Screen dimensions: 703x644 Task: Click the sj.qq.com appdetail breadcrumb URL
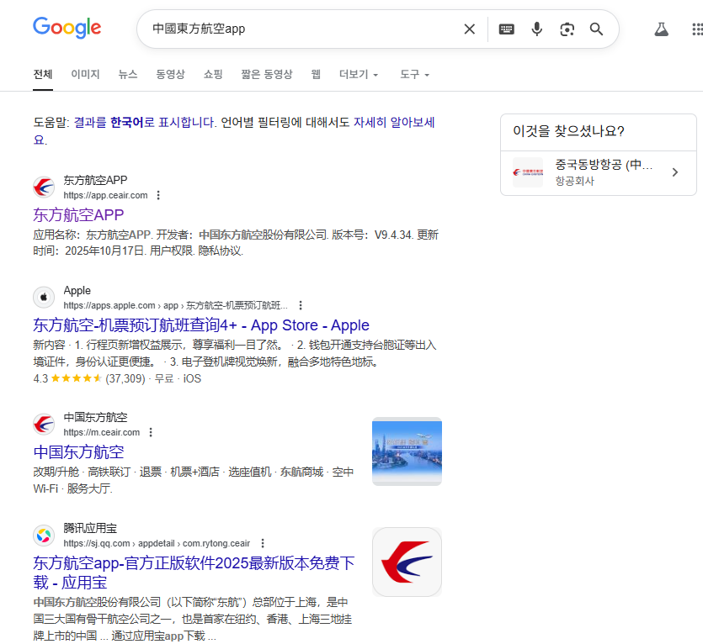tap(157, 543)
